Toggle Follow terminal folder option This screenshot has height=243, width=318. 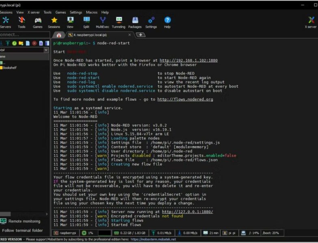coord(22,230)
